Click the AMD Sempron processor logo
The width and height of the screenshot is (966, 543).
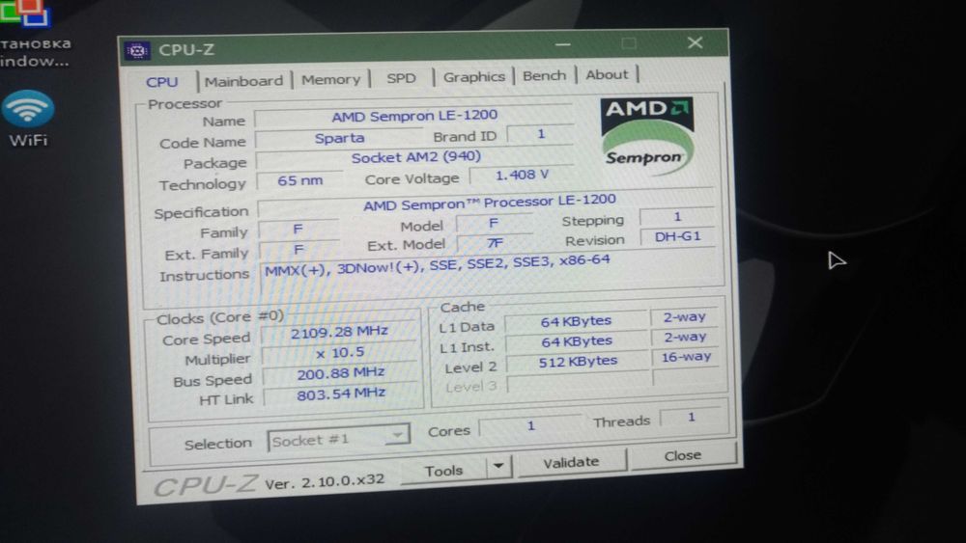point(647,136)
